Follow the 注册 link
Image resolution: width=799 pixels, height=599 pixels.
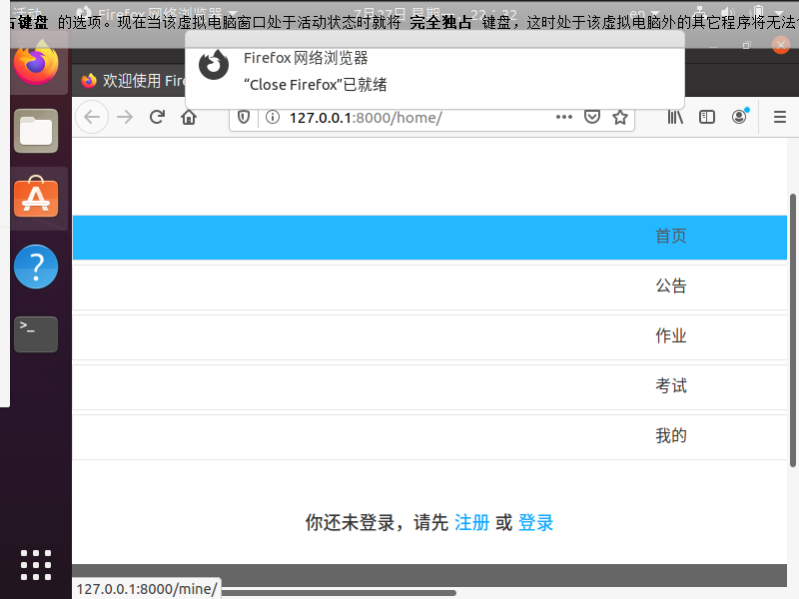tap(471, 522)
